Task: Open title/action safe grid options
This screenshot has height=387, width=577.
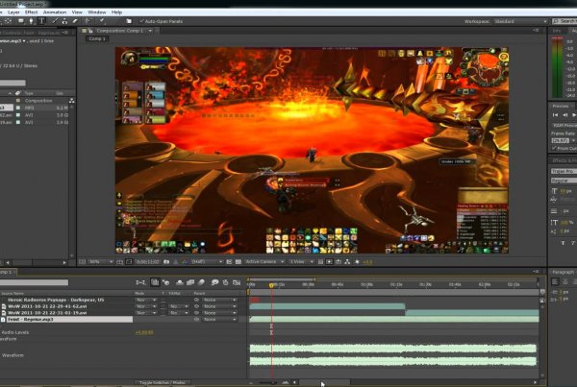Action: click(x=119, y=261)
